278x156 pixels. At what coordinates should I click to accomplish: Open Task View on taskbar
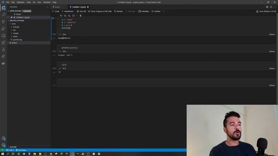pyautogui.click(x=13, y=154)
